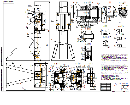Image resolution: width=130 pixels, height=105 pixels.
Task: Click the Е-Е (1:1) section view title
Action: [88, 3]
